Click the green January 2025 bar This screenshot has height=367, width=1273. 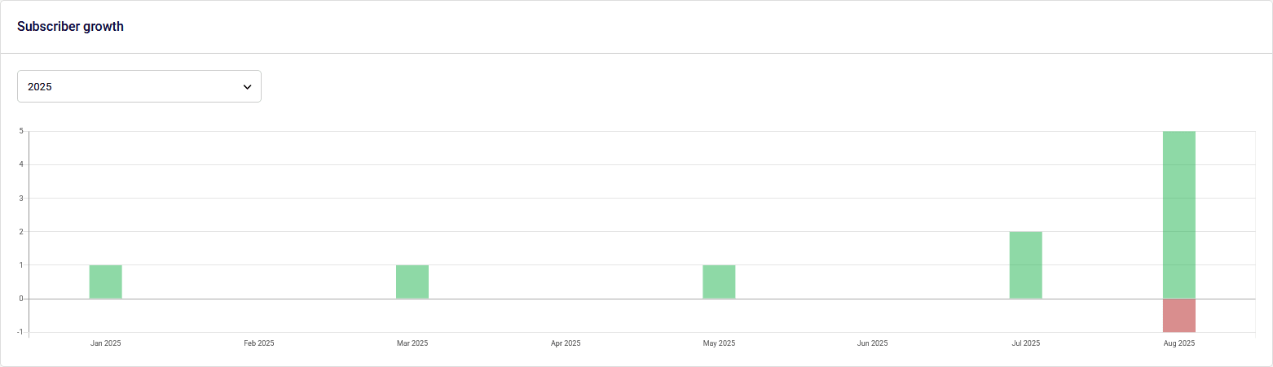(x=106, y=282)
